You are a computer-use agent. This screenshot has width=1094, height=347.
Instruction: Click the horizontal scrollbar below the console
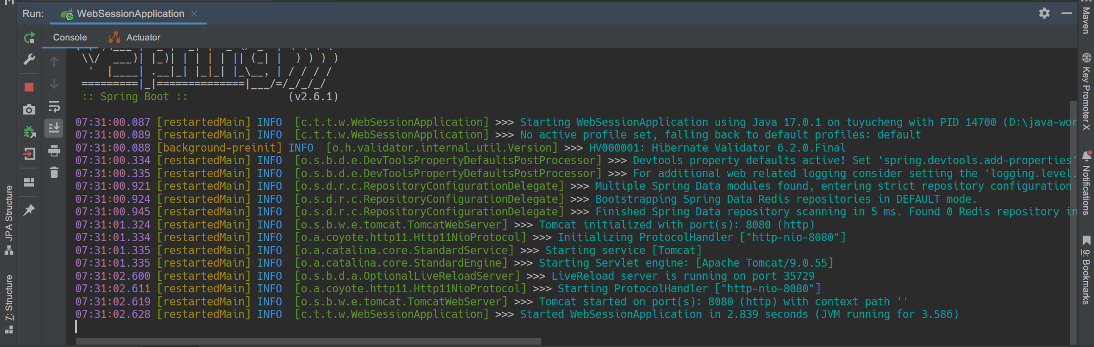click(308, 341)
